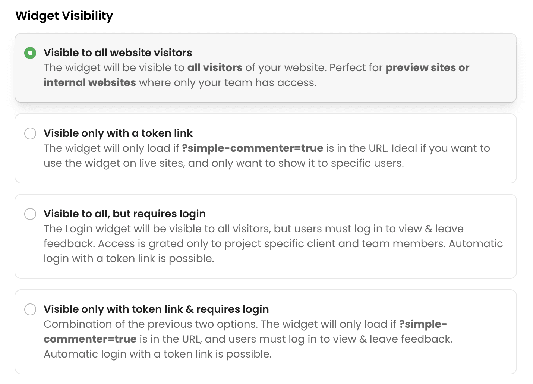Click the bold 'internal websites' text
The image size is (533, 384).
coord(90,83)
